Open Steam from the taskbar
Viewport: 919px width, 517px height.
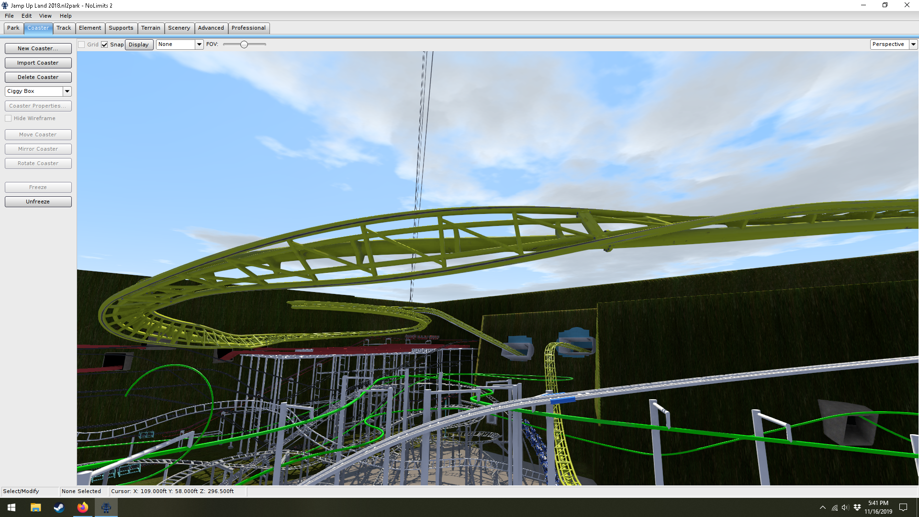point(59,507)
